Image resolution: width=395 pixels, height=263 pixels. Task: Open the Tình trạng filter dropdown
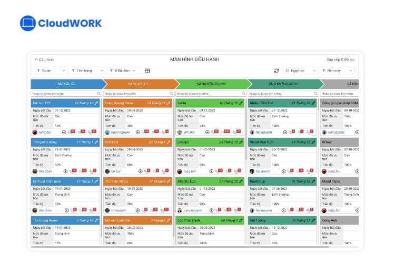87,70
